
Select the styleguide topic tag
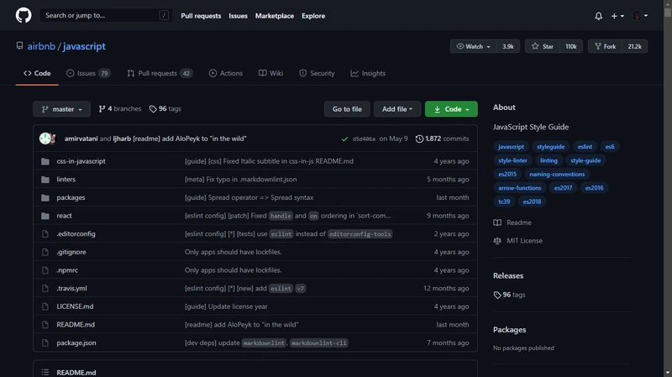(550, 146)
